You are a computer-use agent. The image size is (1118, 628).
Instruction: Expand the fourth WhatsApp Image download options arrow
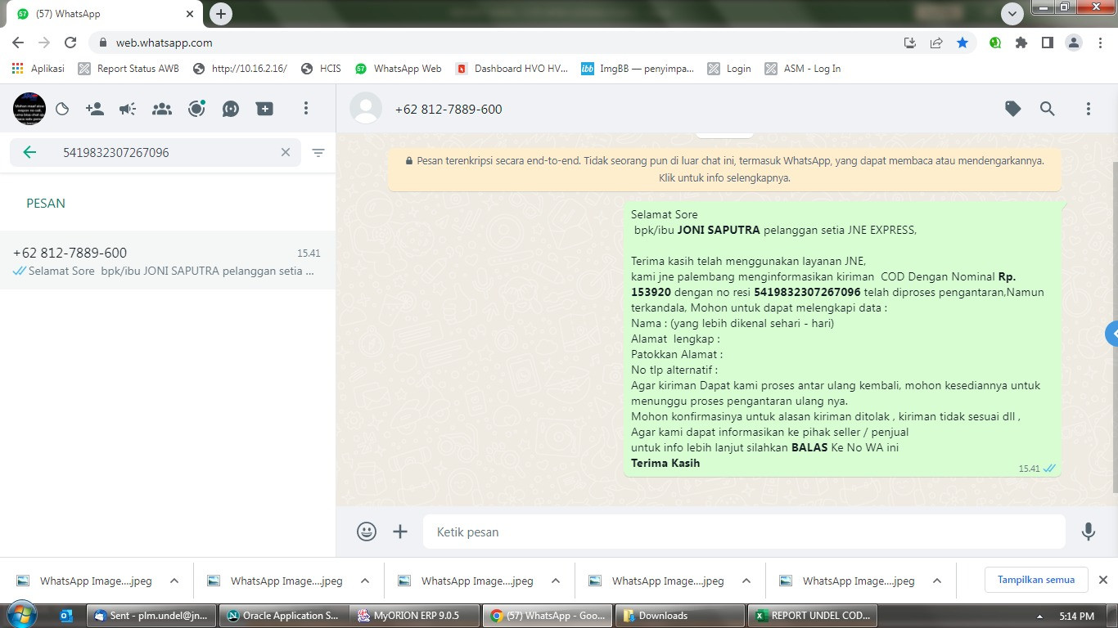[746, 581]
